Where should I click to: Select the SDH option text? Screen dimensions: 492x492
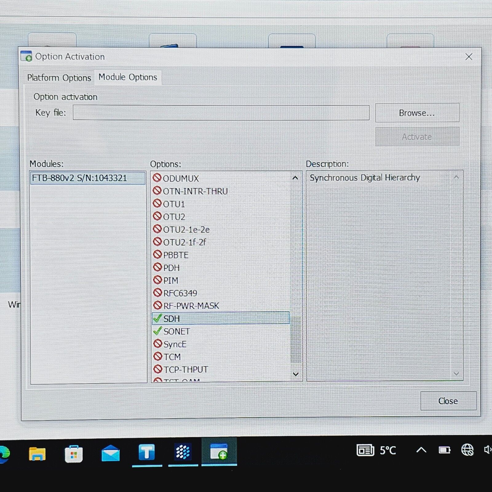[x=172, y=319]
